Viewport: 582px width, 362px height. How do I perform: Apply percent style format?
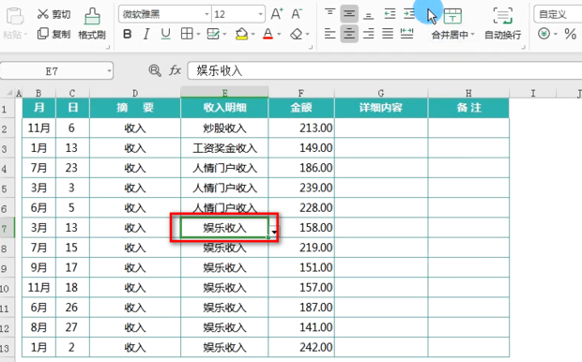click(x=570, y=34)
